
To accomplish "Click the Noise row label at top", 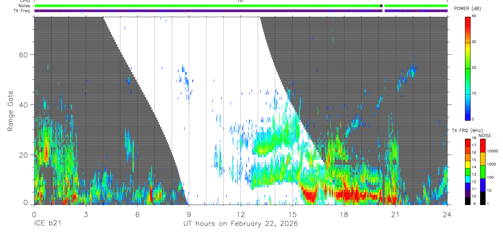I will (24, 6).
